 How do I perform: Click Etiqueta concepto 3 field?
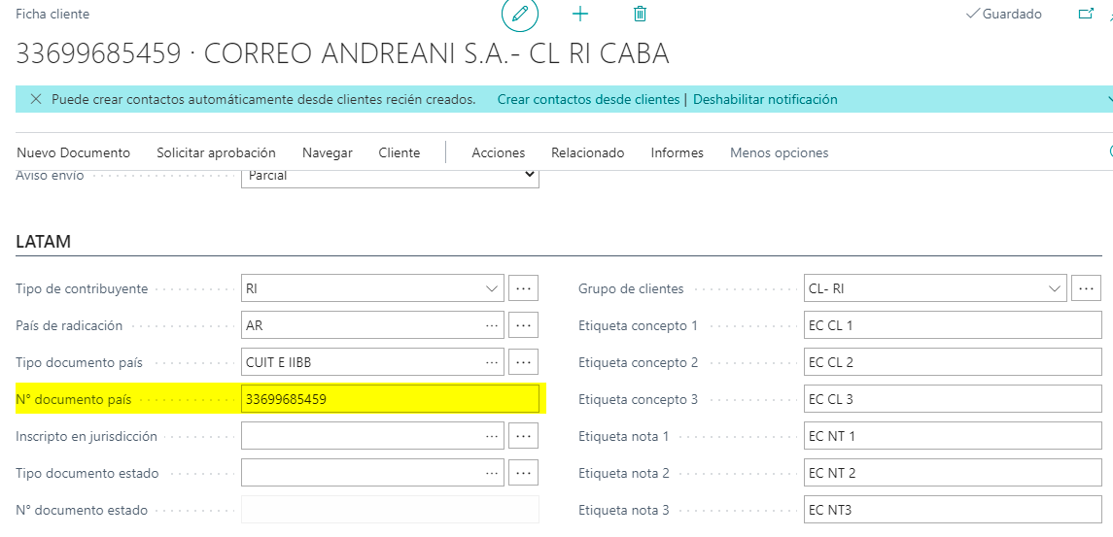953,399
